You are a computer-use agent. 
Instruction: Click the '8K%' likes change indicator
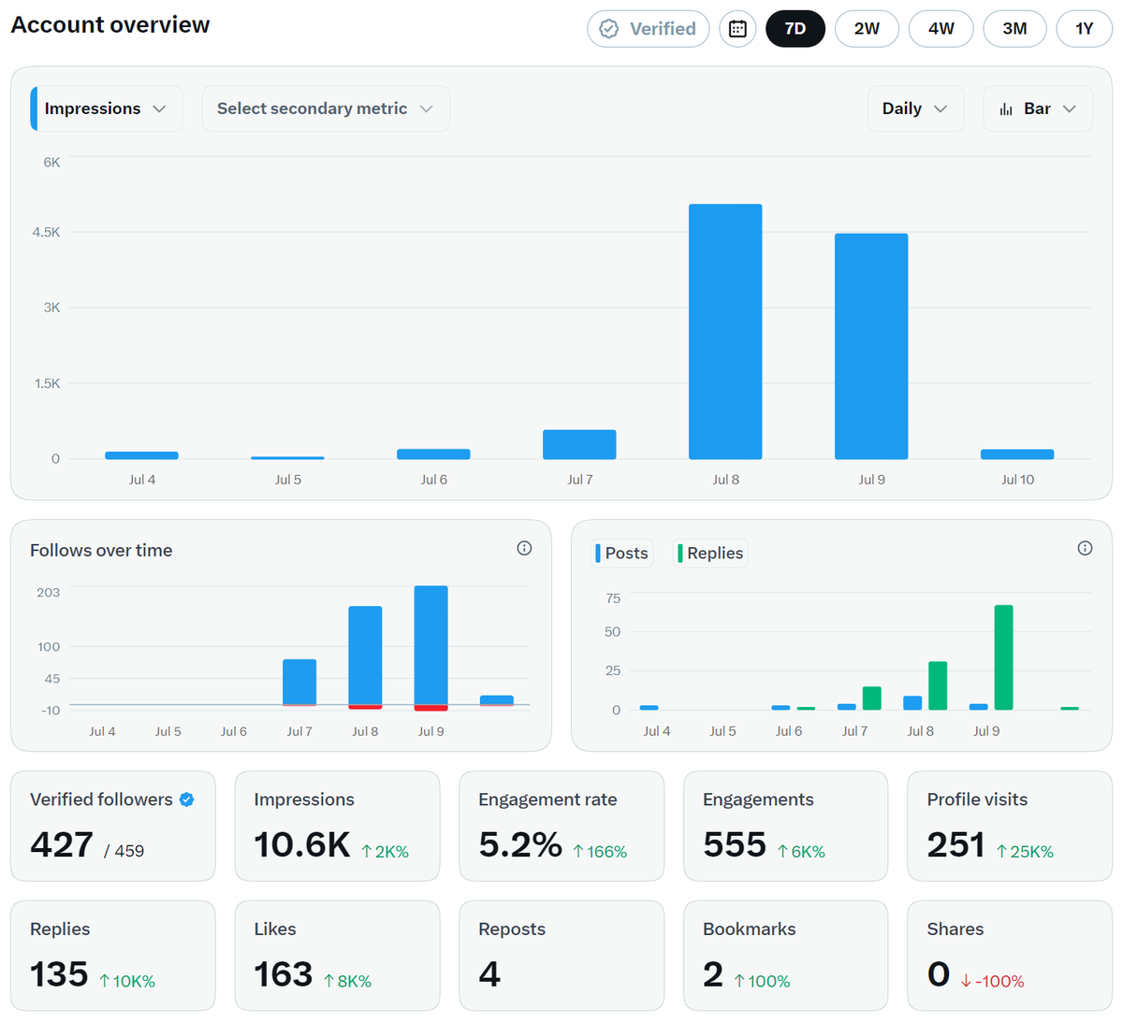(x=347, y=982)
